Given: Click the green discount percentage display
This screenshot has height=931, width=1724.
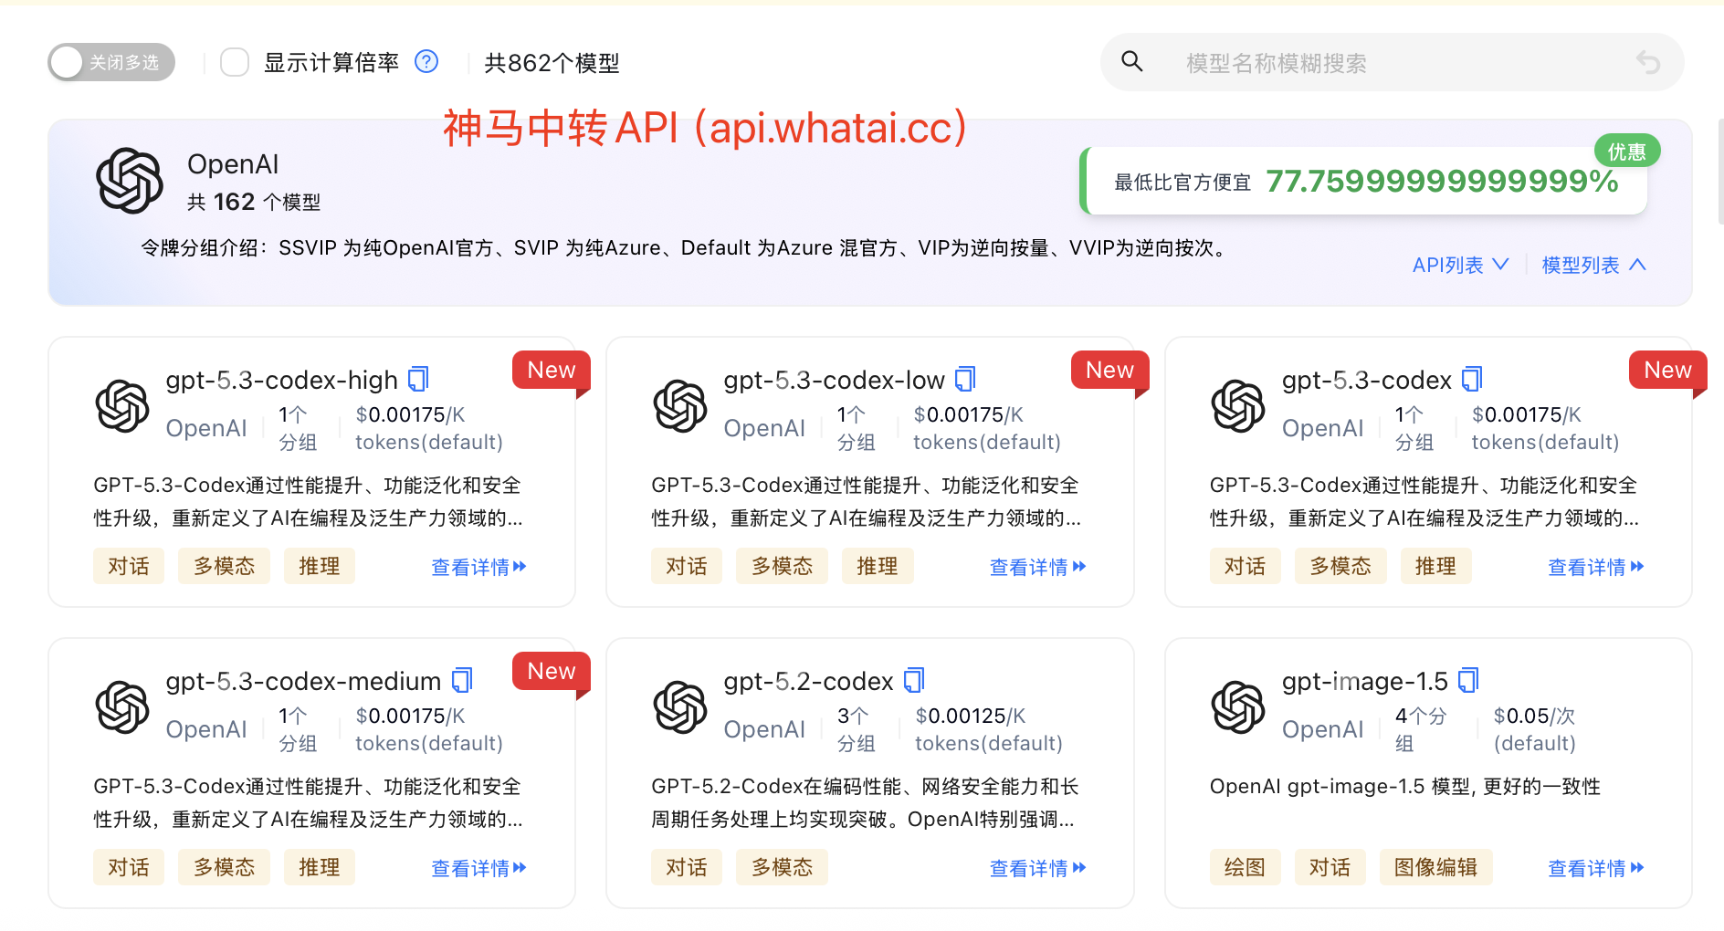Looking at the screenshot, I should pyautogui.click(x=1441, y=182).
